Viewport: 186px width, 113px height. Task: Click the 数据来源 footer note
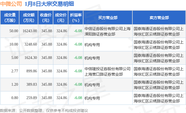click(x=44, y=110)
